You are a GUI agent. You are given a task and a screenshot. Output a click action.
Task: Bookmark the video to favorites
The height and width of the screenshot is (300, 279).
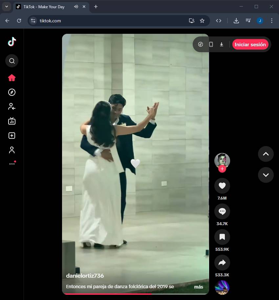pyautogui.click(x=222, y=237)
